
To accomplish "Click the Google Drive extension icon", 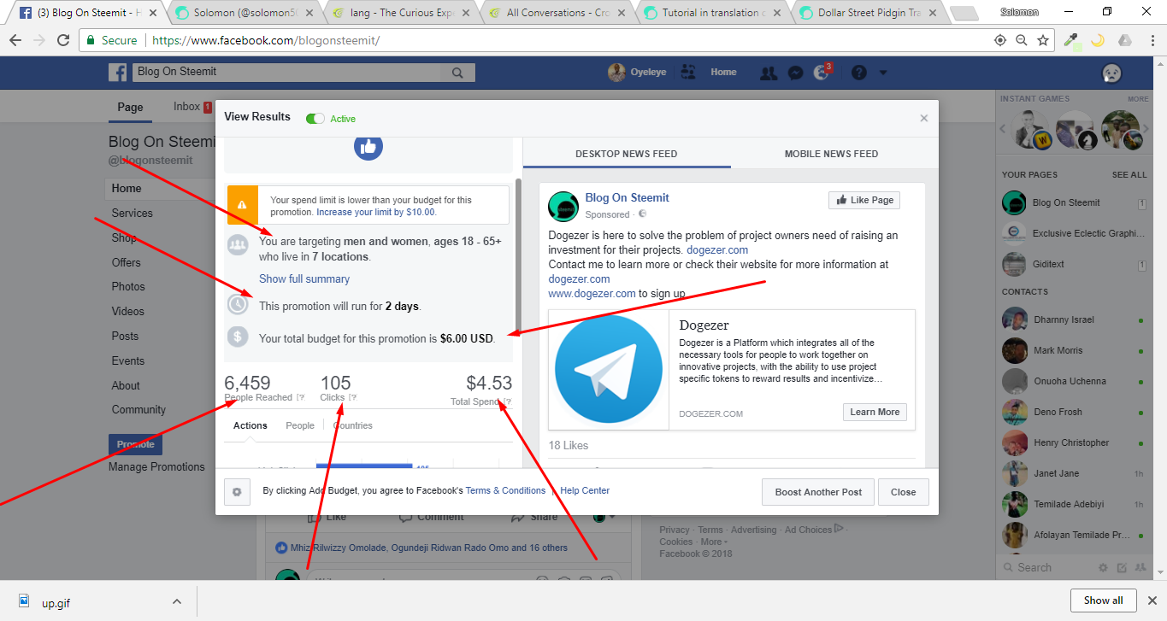I will click(x=1125, y=40).
